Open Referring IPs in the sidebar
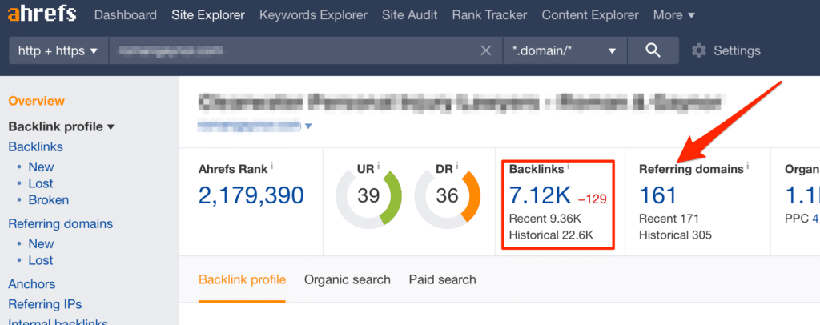 point(45,304)
